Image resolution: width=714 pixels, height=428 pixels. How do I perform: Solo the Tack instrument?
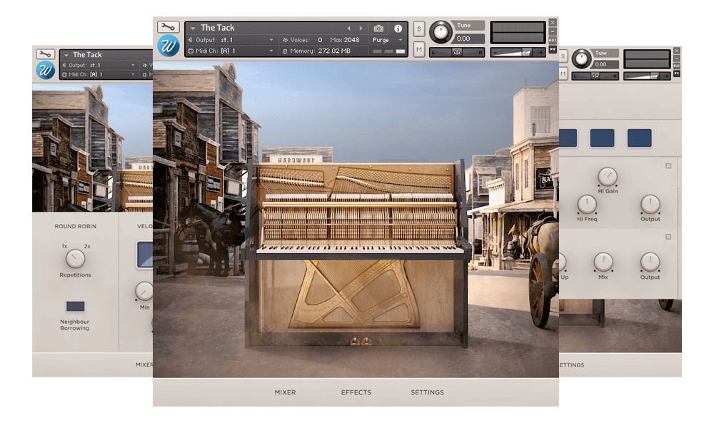click(420, 28)
